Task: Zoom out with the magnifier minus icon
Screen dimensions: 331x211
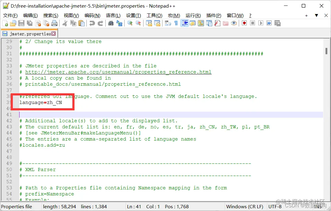Action: click(x=138, y=23)
